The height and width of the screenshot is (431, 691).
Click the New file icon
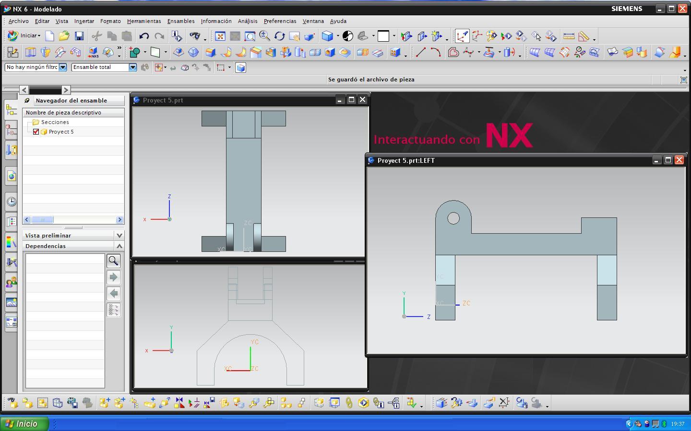pos(49,36)
